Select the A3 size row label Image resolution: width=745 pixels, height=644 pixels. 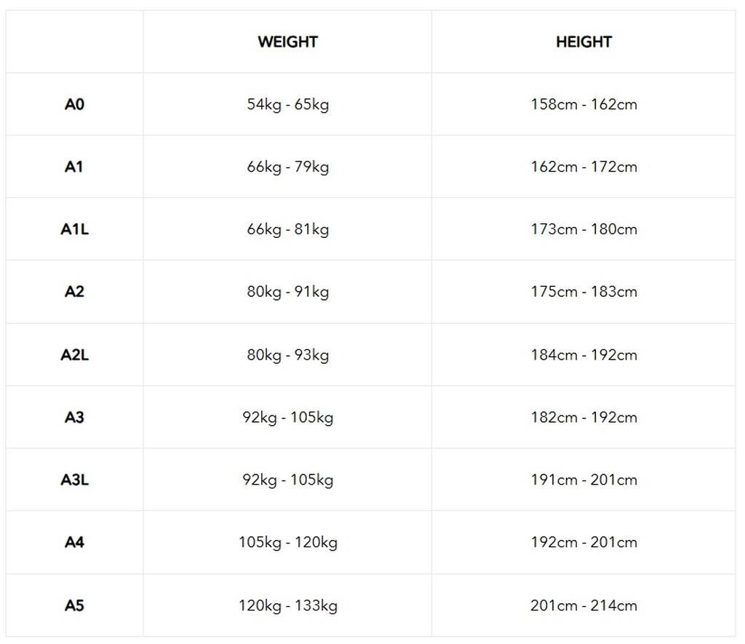tap(74, 417)
